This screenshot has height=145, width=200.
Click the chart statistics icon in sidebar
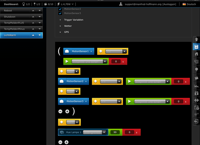[x=196, y=84]
